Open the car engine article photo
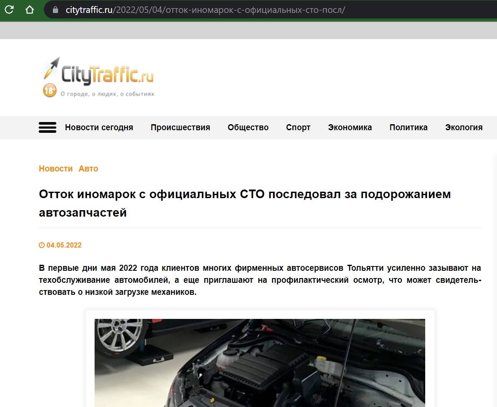 tap(260, 362)
